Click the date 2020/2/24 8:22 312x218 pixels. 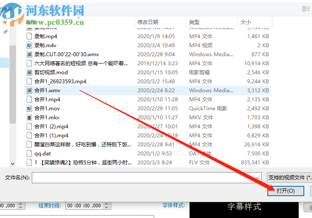coord(156,91)
